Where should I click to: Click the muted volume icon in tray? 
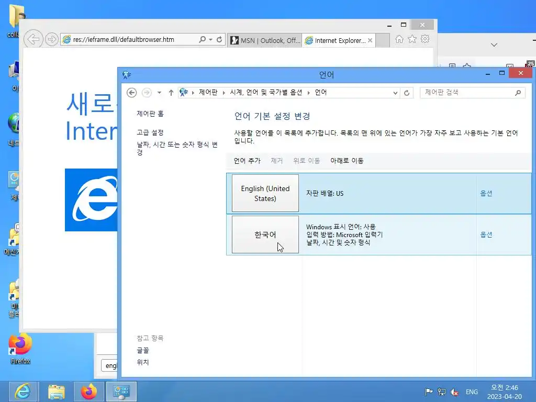click(455, 392)
